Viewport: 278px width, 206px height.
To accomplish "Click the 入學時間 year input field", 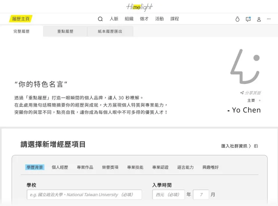I will pyautogui.click(x=168, y=195).
